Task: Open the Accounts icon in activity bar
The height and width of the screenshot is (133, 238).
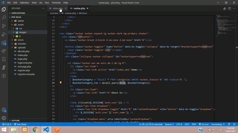Action: (4, 110)
